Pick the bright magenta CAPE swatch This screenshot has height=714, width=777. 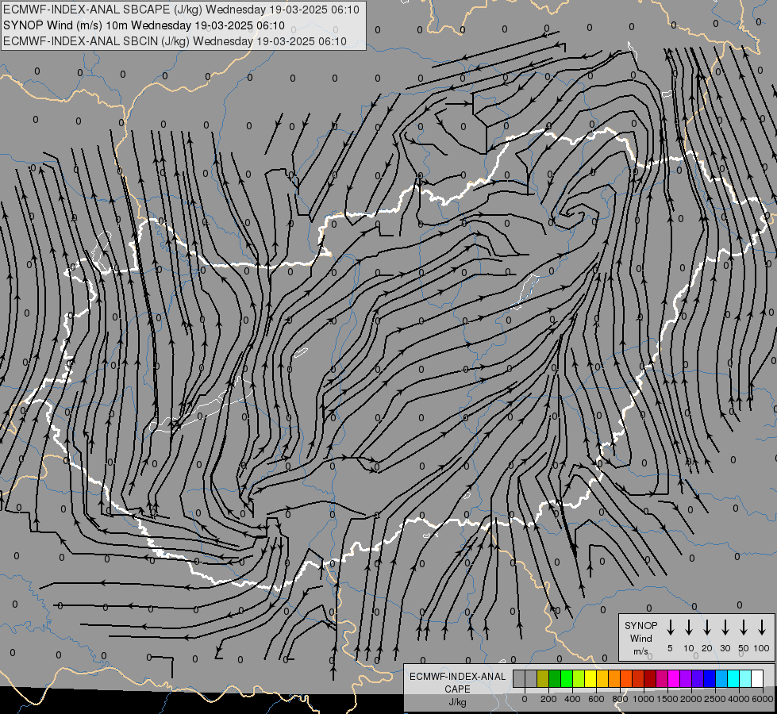[x=674, y=678]
